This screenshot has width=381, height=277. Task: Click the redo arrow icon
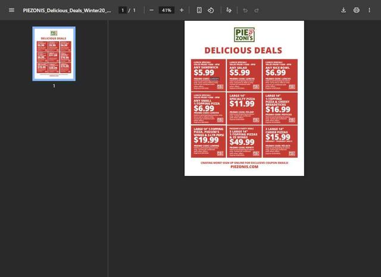(257, 11)
